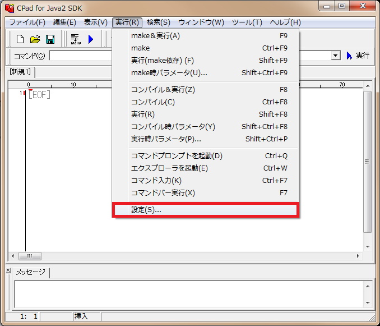Viewport: 380px width, 326px height.
Task: Select the make menu item
Action: coord(206,48)
